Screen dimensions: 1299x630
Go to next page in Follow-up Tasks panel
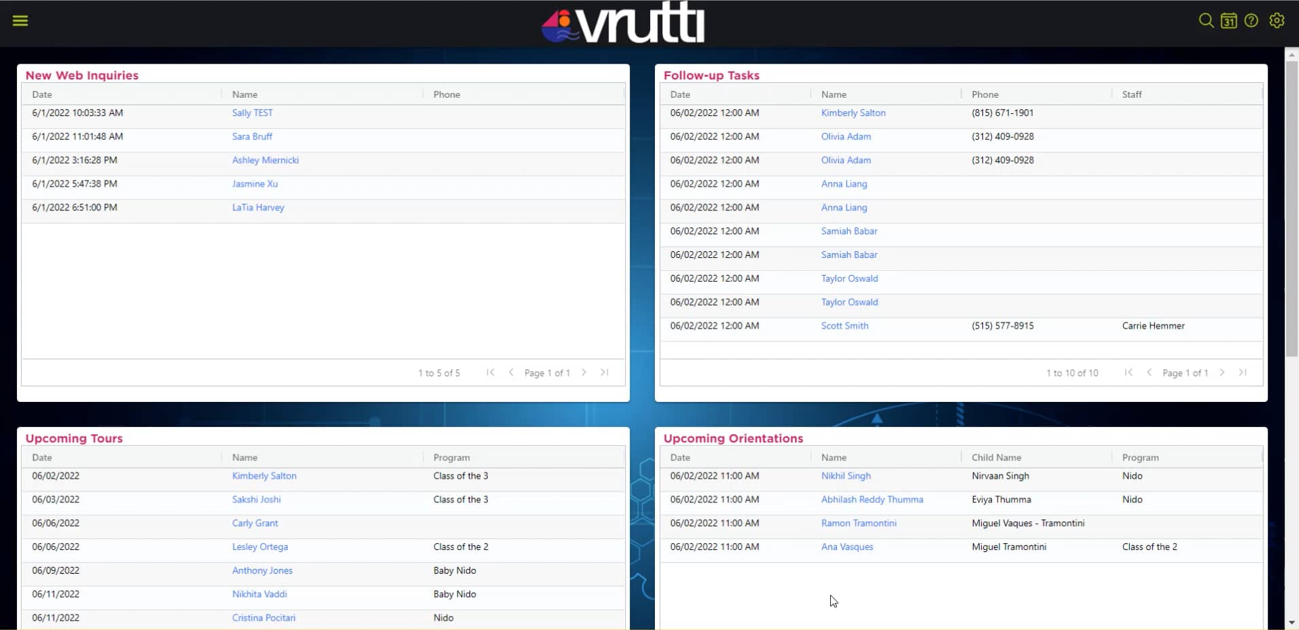1222,372
